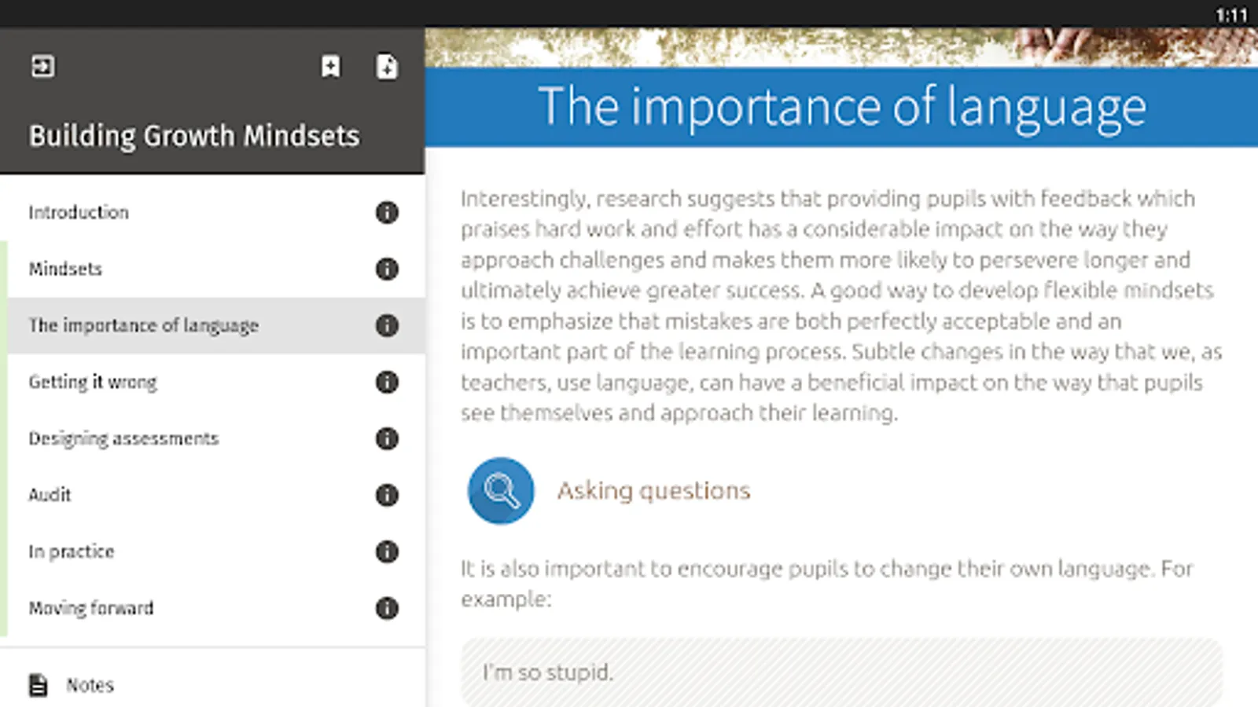This screenshot has width=1258, height=707.
Task: Tap the add bookmark icon
Action: [331, 67]
